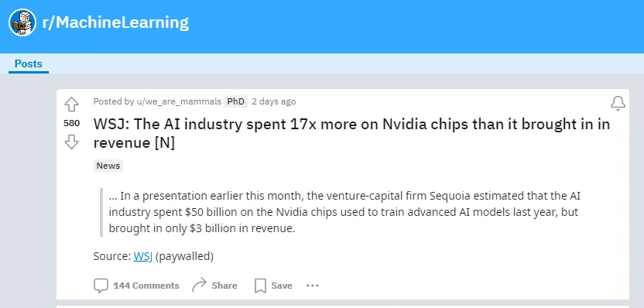Open the r/MachineLearning community title
The height and width of the screenshot is (308, 644).
pos(115,22)
